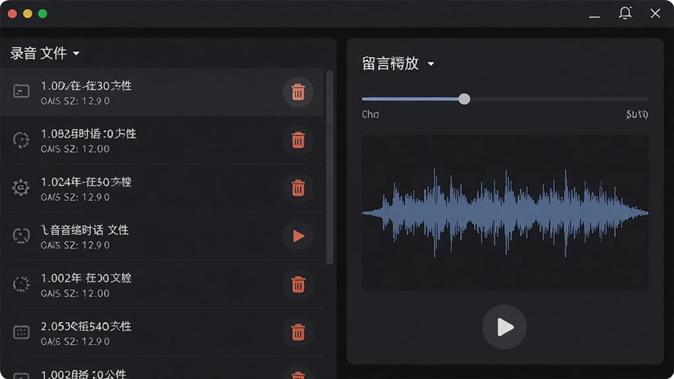The width and height of the screenshot is (674, 379).
Task: Select 'CAIS SZ: 12.00' under 1.082 recording
Action: (x=75, y=149)
